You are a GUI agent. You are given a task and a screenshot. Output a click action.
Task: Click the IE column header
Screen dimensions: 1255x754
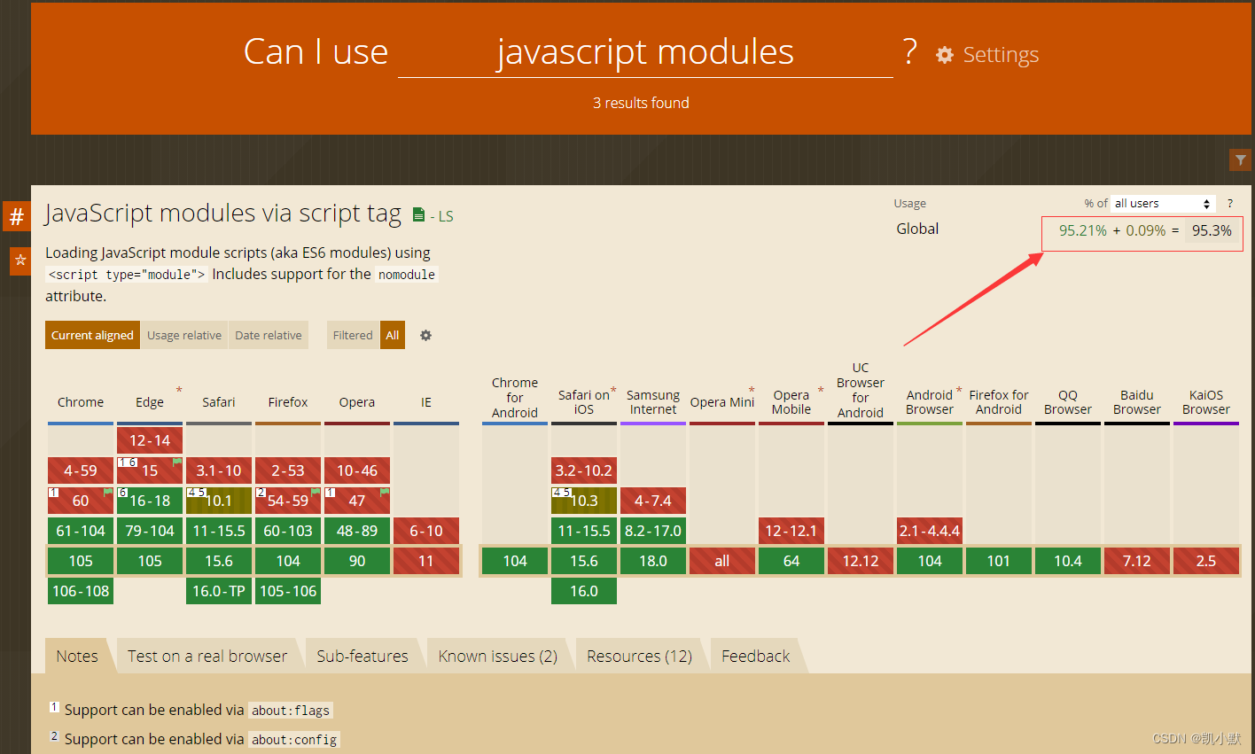point(426,402)
